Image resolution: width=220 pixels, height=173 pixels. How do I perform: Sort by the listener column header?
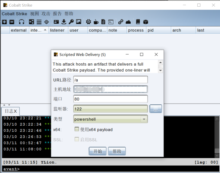tap(58, 30)
